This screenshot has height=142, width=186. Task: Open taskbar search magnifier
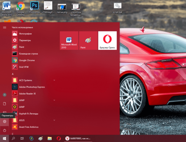pyautogui.click(x=13, y=139)
